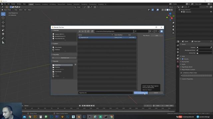Open Chrome from the Windows taskbar

[30, 117]
